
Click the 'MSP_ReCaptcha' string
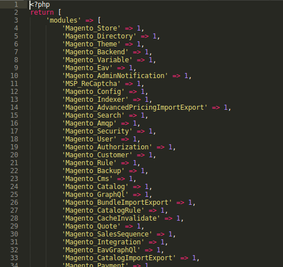point(92,84)
